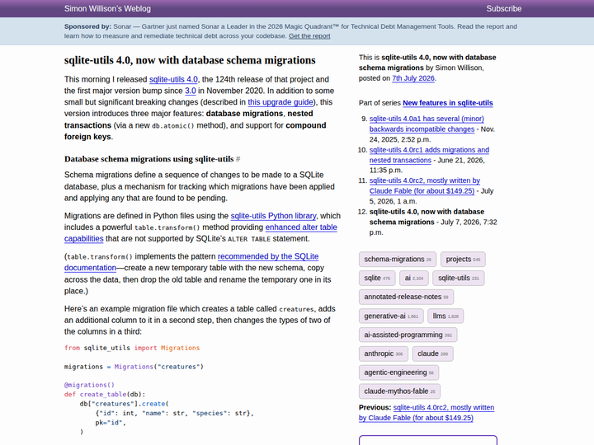
Task: Select the ai tag
Action: pos(413,279)
